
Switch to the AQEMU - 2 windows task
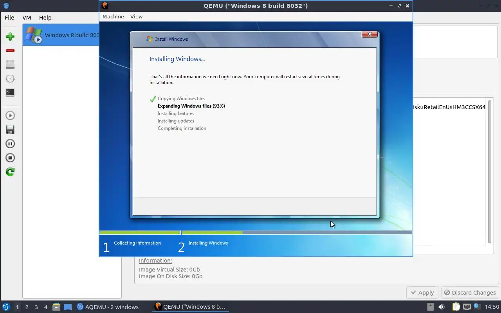108,307
